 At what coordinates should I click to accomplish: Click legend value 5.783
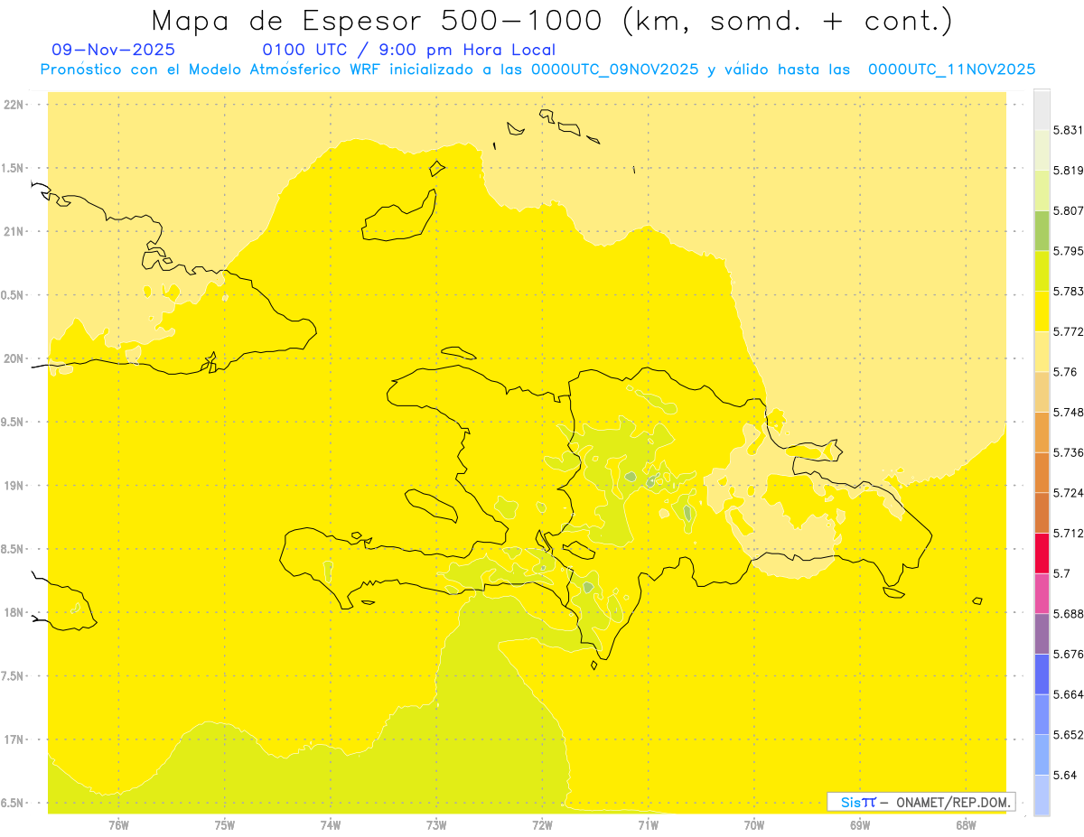click(x=1068, y=291)
